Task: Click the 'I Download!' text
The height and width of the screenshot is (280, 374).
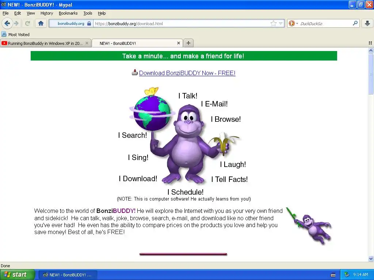Action: pyautogui.click(x=138, y=179)
